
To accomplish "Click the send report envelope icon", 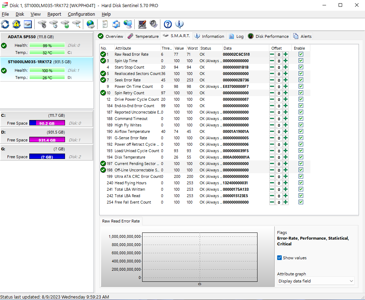I will 116,24.
